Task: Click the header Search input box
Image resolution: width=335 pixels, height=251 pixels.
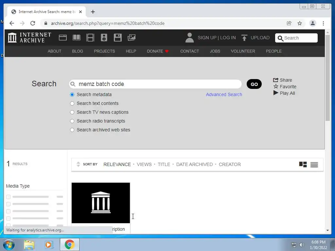Action: (296, 38)
